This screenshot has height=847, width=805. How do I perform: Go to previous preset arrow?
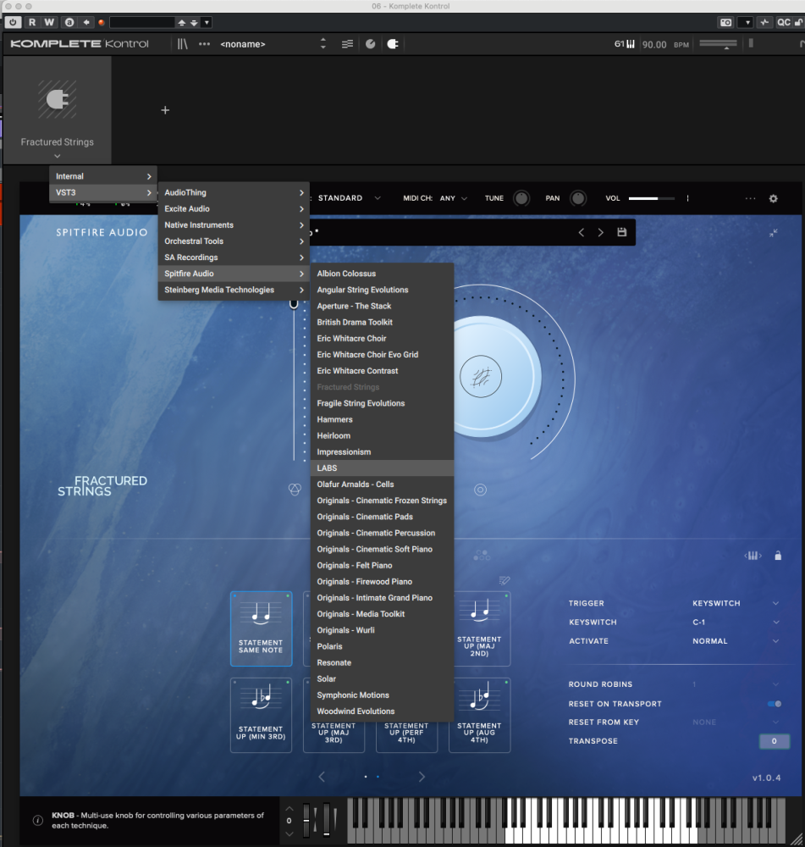(582, 232)
